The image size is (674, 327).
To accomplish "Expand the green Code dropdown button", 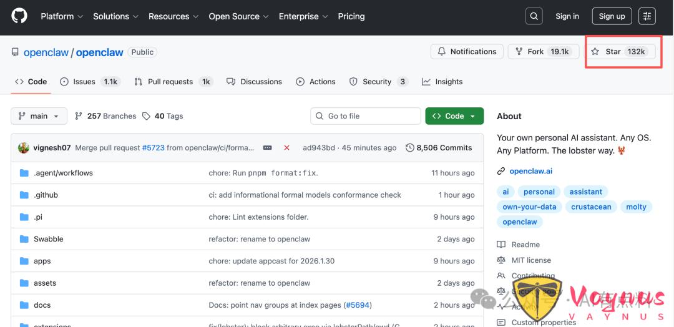I will (x=454, y=116).
